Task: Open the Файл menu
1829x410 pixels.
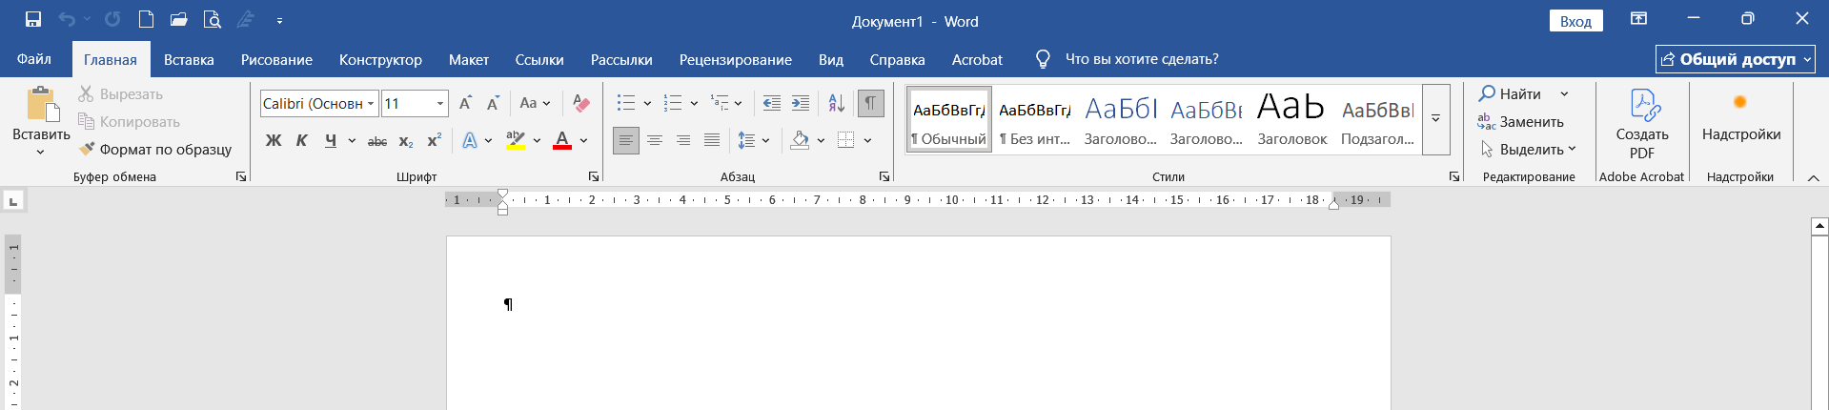Action: pyautogui.click(x=34, y=59)
